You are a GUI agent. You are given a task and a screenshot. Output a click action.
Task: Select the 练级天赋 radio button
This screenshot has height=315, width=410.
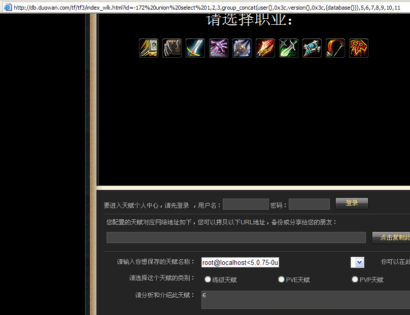click(208, 280)
